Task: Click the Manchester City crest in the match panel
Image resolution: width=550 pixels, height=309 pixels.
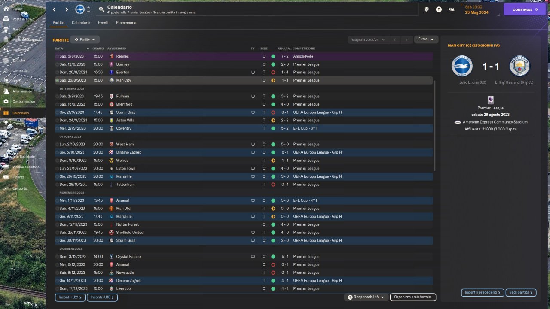Action: point(520,66)
